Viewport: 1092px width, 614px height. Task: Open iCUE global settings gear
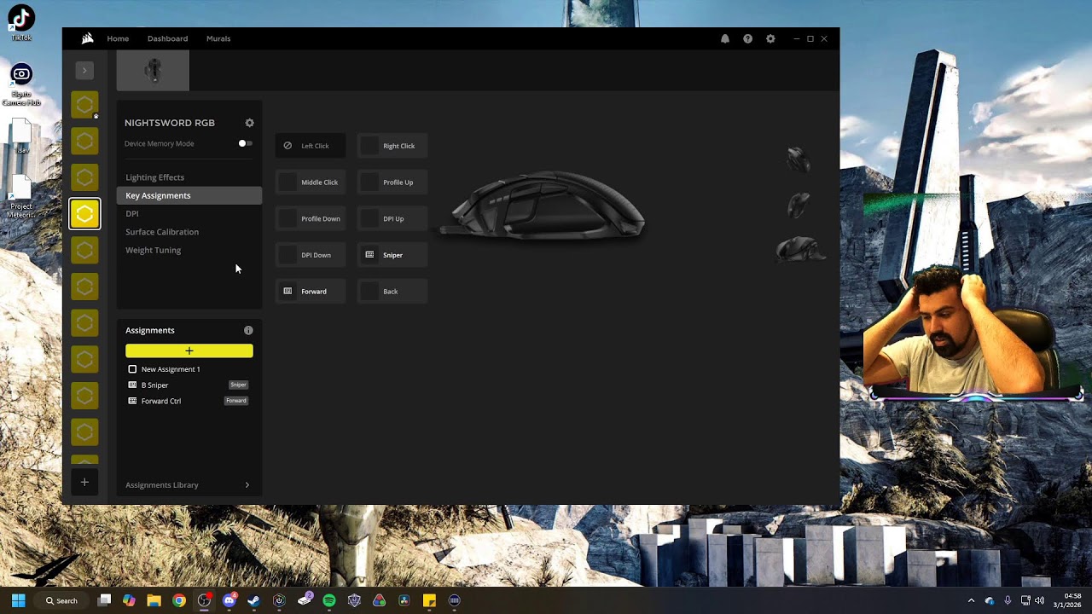[770, 38]
